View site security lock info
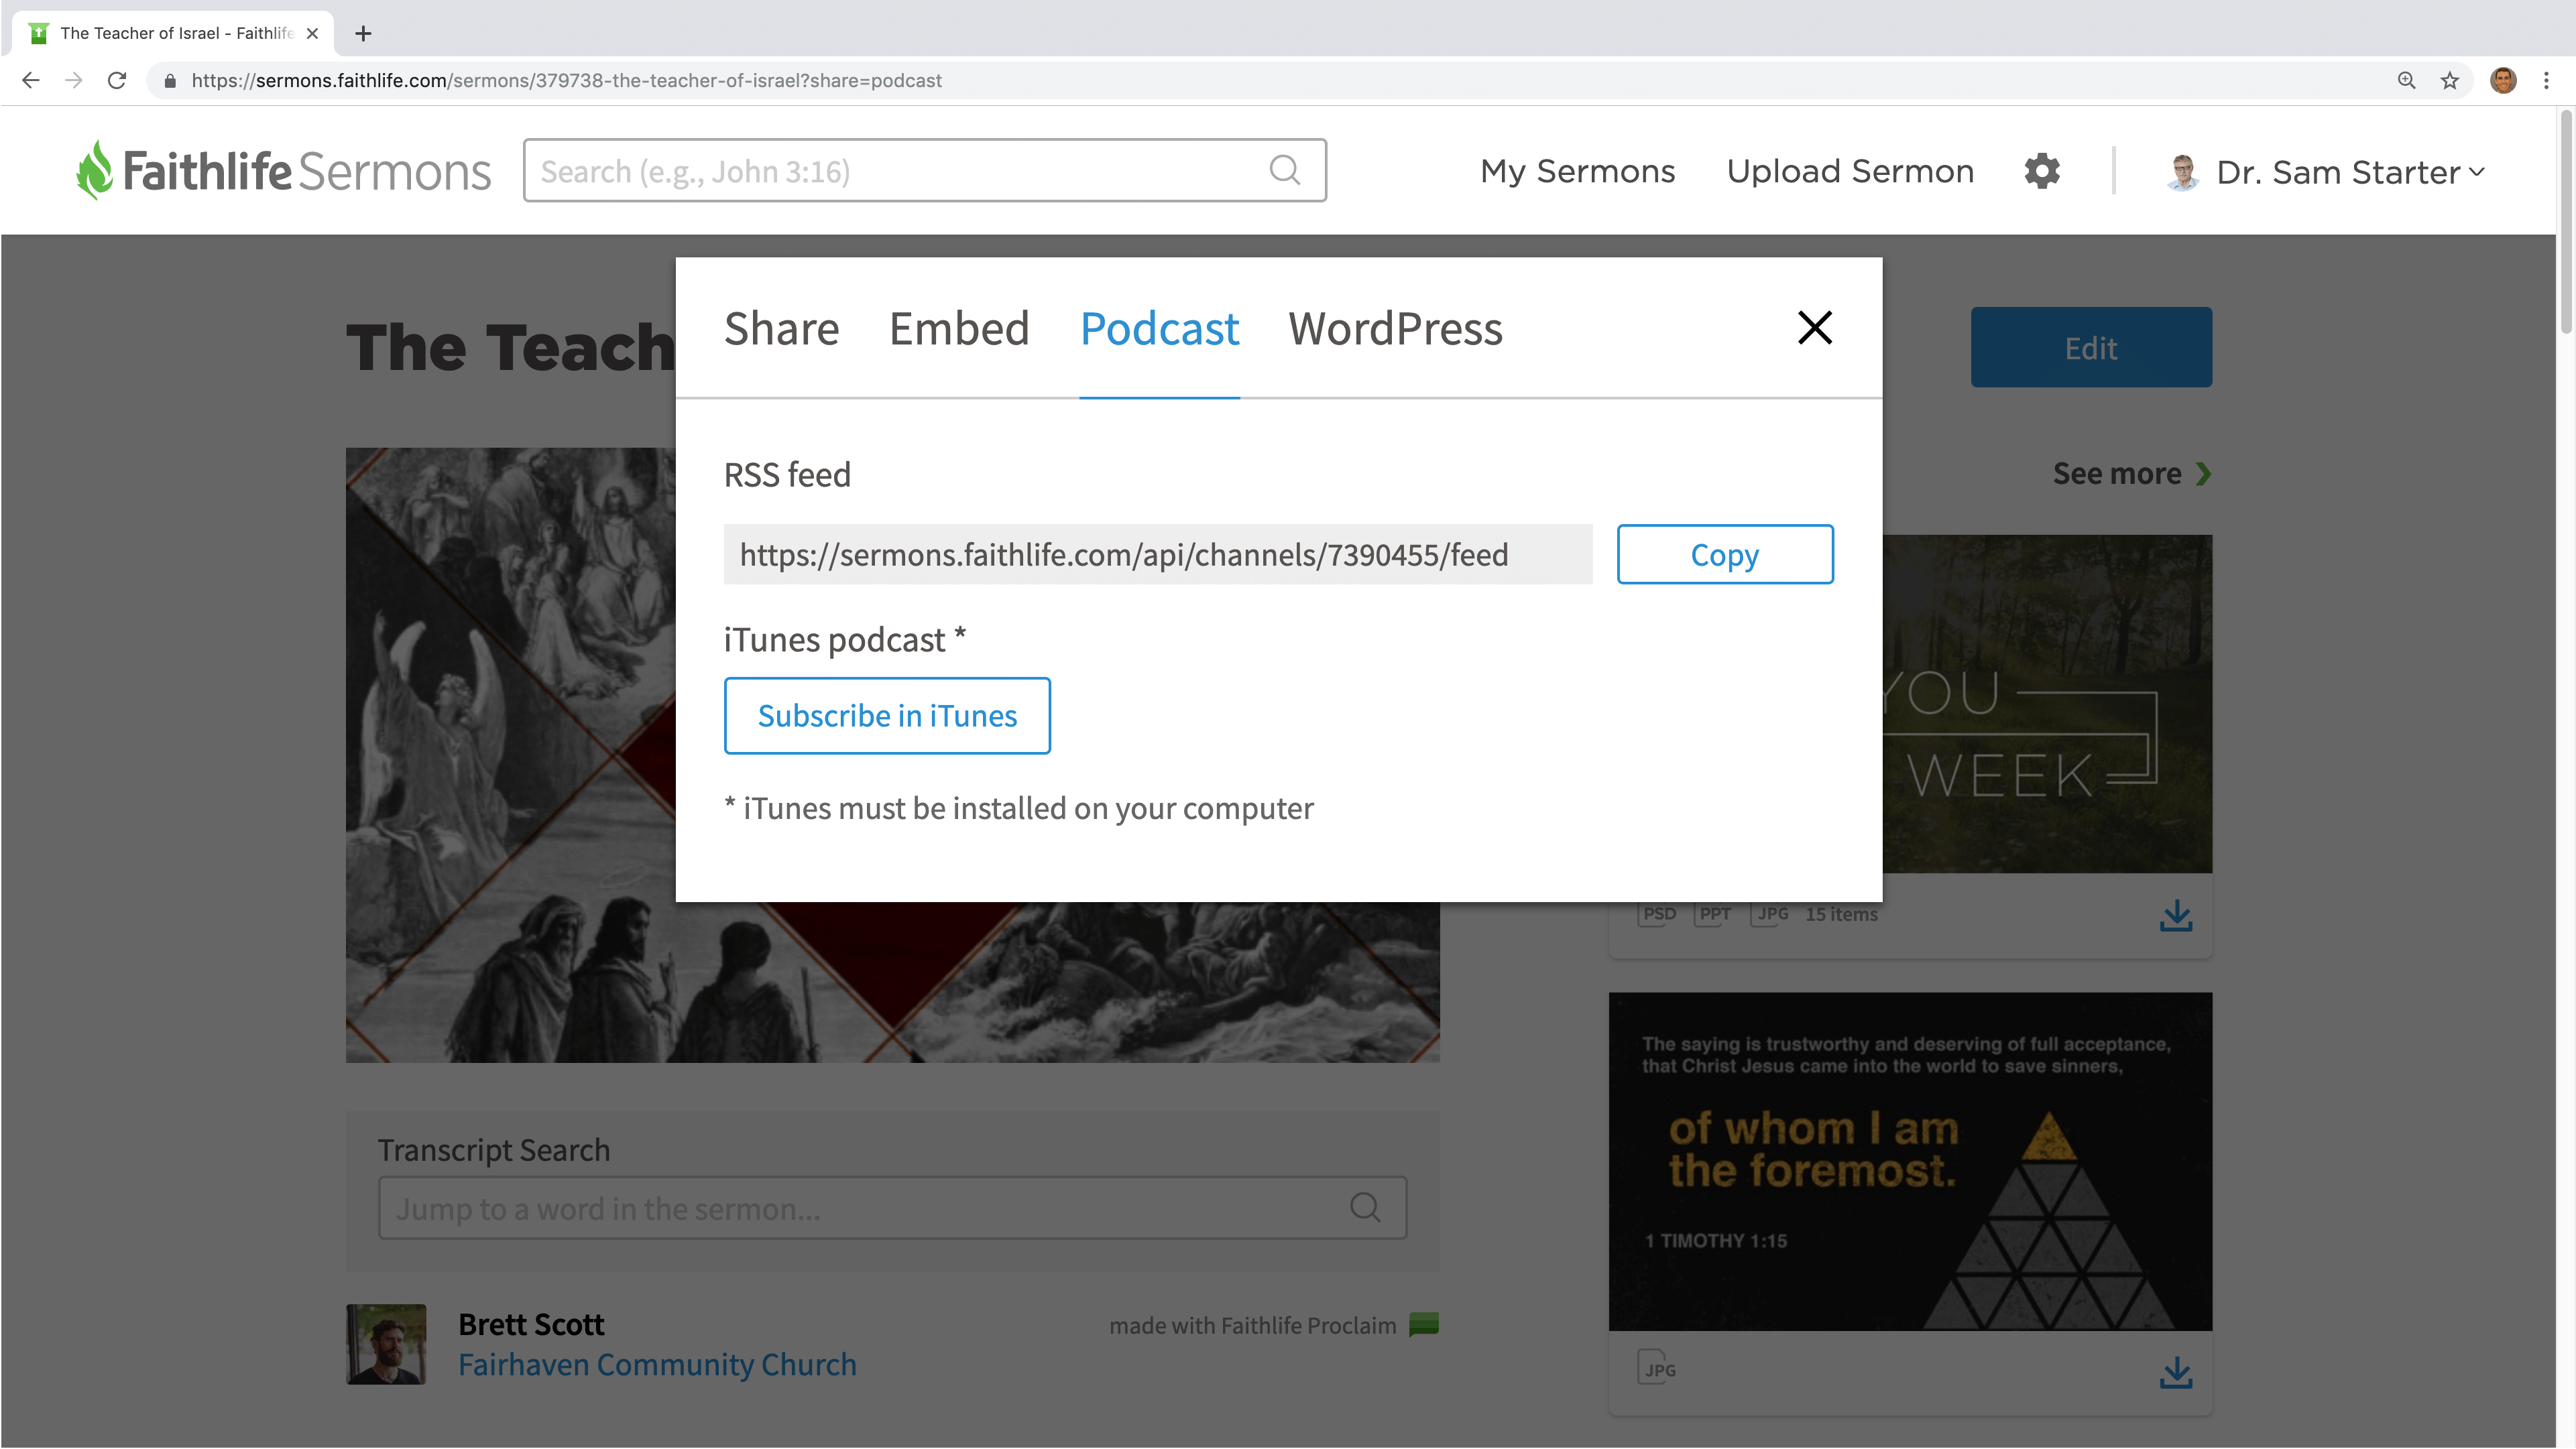 [170, 81]
